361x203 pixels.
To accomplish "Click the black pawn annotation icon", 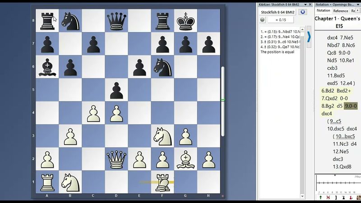I will [343, 197].
